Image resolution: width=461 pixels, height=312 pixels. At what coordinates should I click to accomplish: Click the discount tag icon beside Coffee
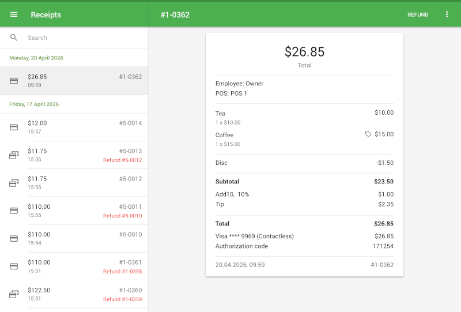click(x=368, y=134)
